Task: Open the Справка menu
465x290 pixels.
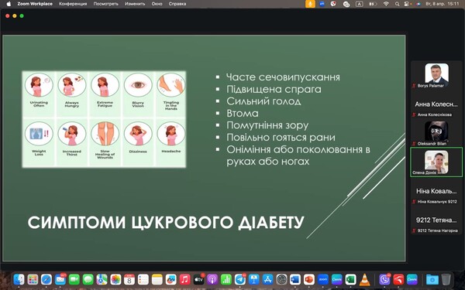Action: pyautogui.click(x=177, y=4)
